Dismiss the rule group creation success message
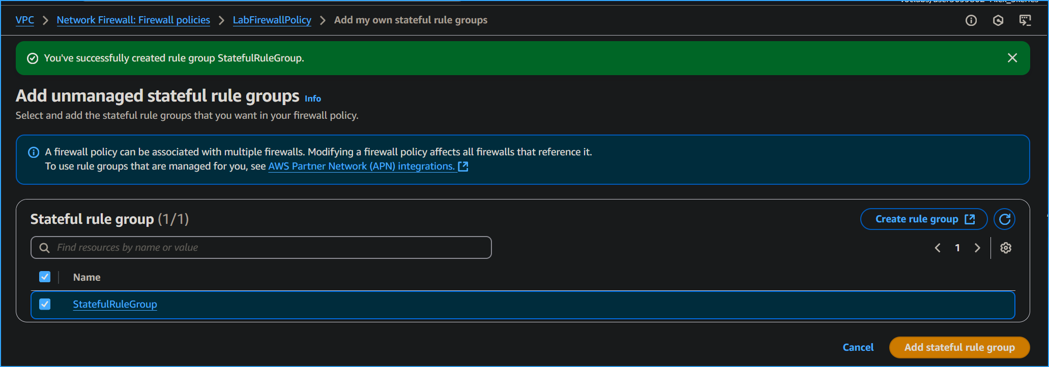 [1012, 58]
